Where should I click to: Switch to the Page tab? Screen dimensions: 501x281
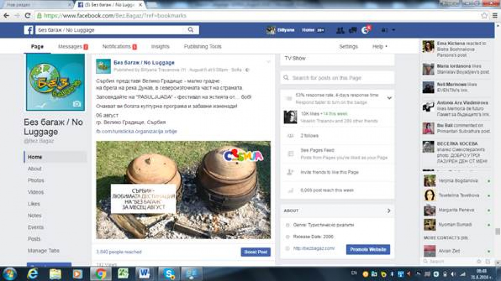[37, 47]
